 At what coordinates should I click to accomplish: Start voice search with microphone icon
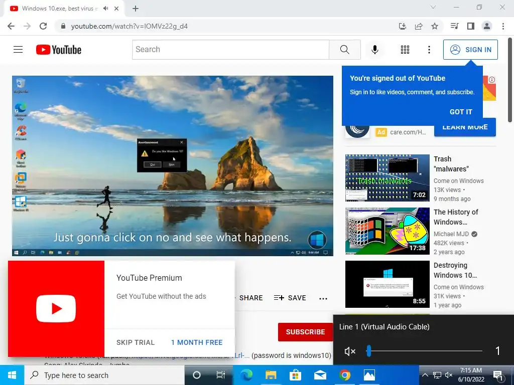[x=374, y=50]
